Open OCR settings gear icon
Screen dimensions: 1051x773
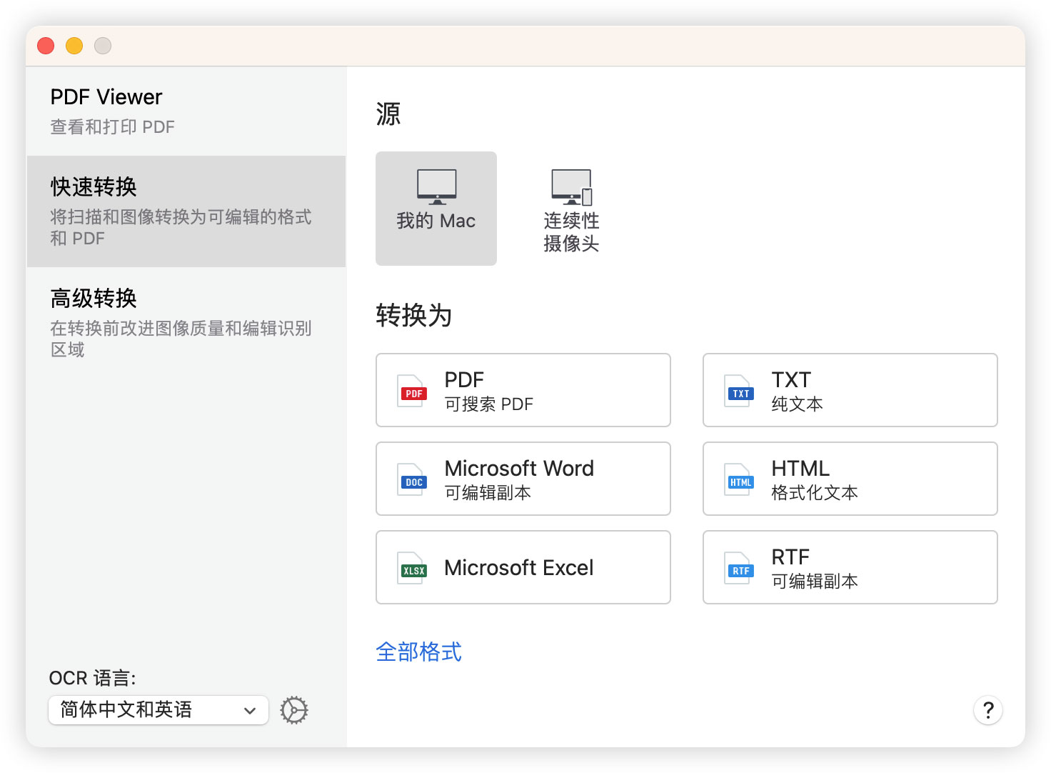[294, 710]
